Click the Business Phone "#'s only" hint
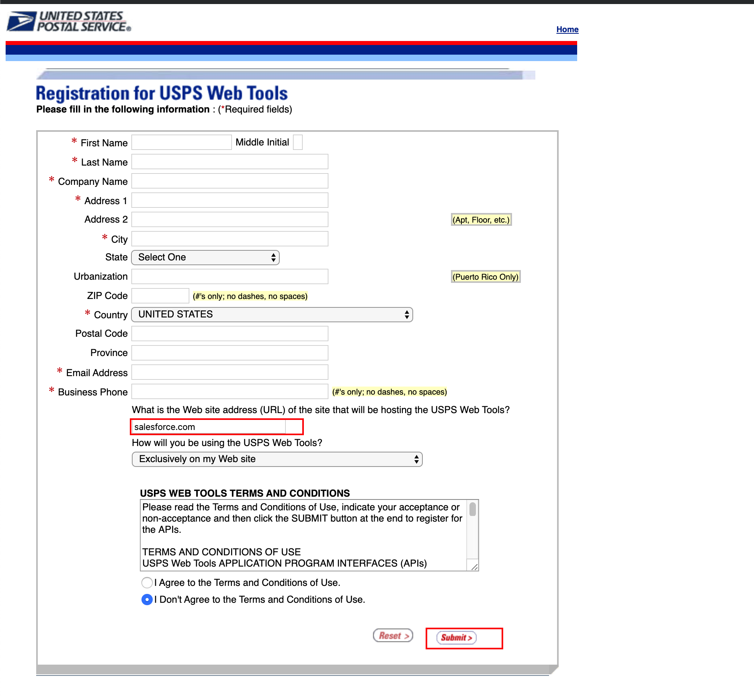Screen dimensions: 754x700 tap(389, 392)
